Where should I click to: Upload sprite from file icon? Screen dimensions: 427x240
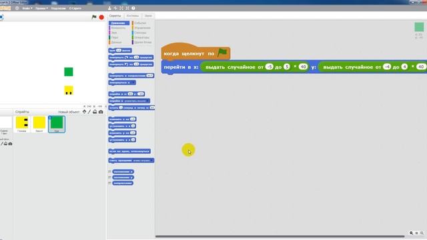point(95,112)
